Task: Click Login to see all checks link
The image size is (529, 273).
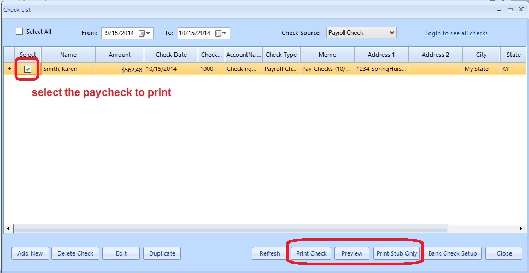Action: 456,33
